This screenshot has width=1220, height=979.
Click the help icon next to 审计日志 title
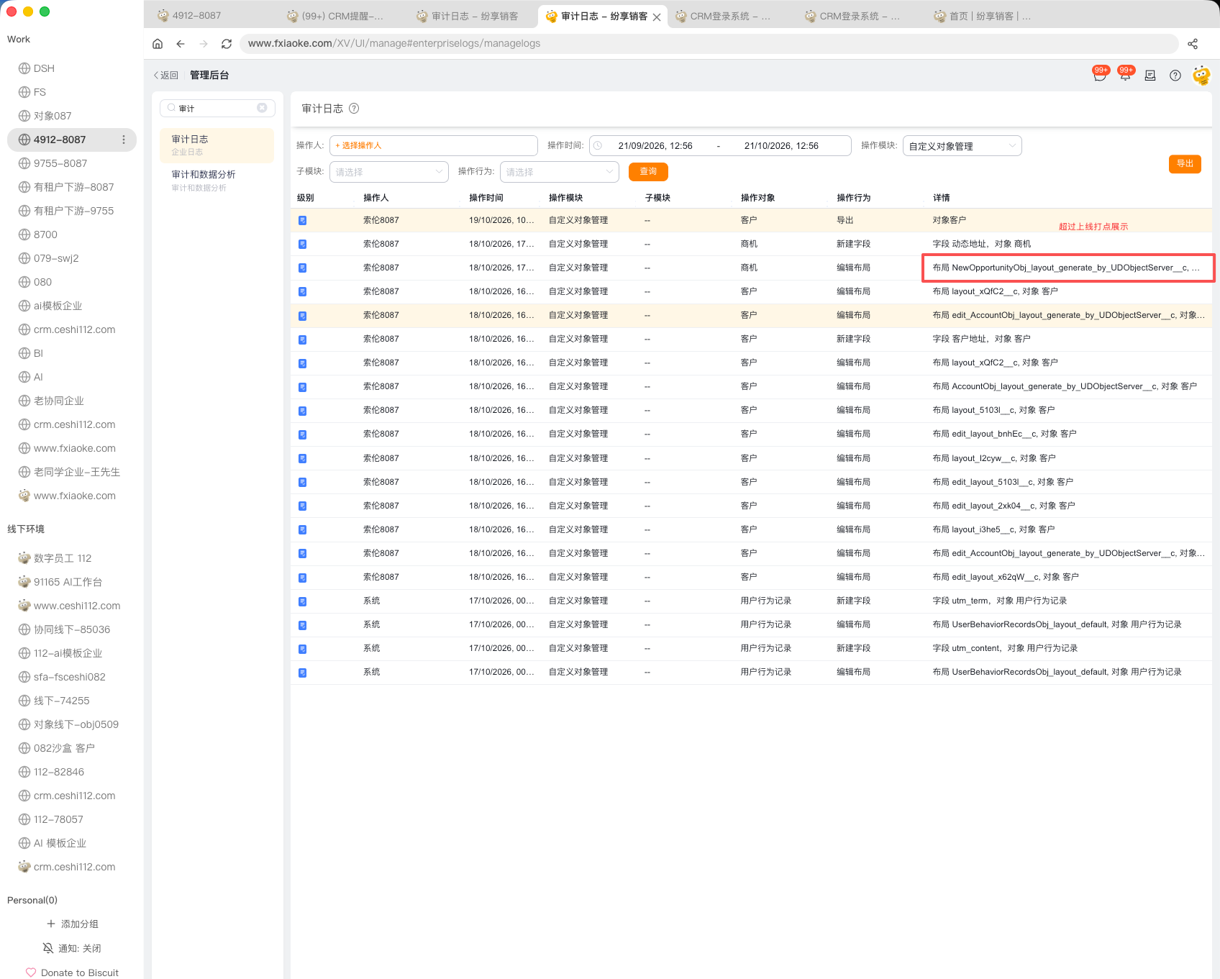pos(354,109)
